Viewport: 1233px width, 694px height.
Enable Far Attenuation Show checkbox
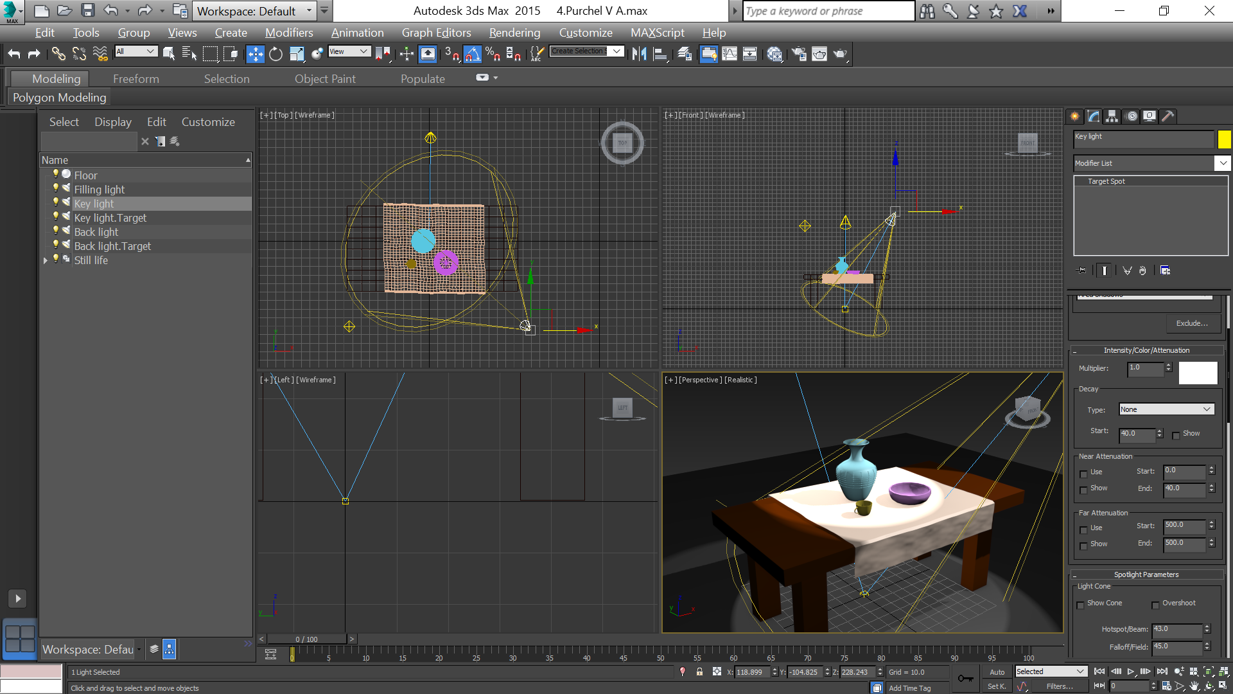click(1083, 546)
